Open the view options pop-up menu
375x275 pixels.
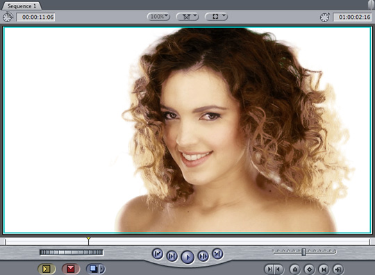(216, 17)
